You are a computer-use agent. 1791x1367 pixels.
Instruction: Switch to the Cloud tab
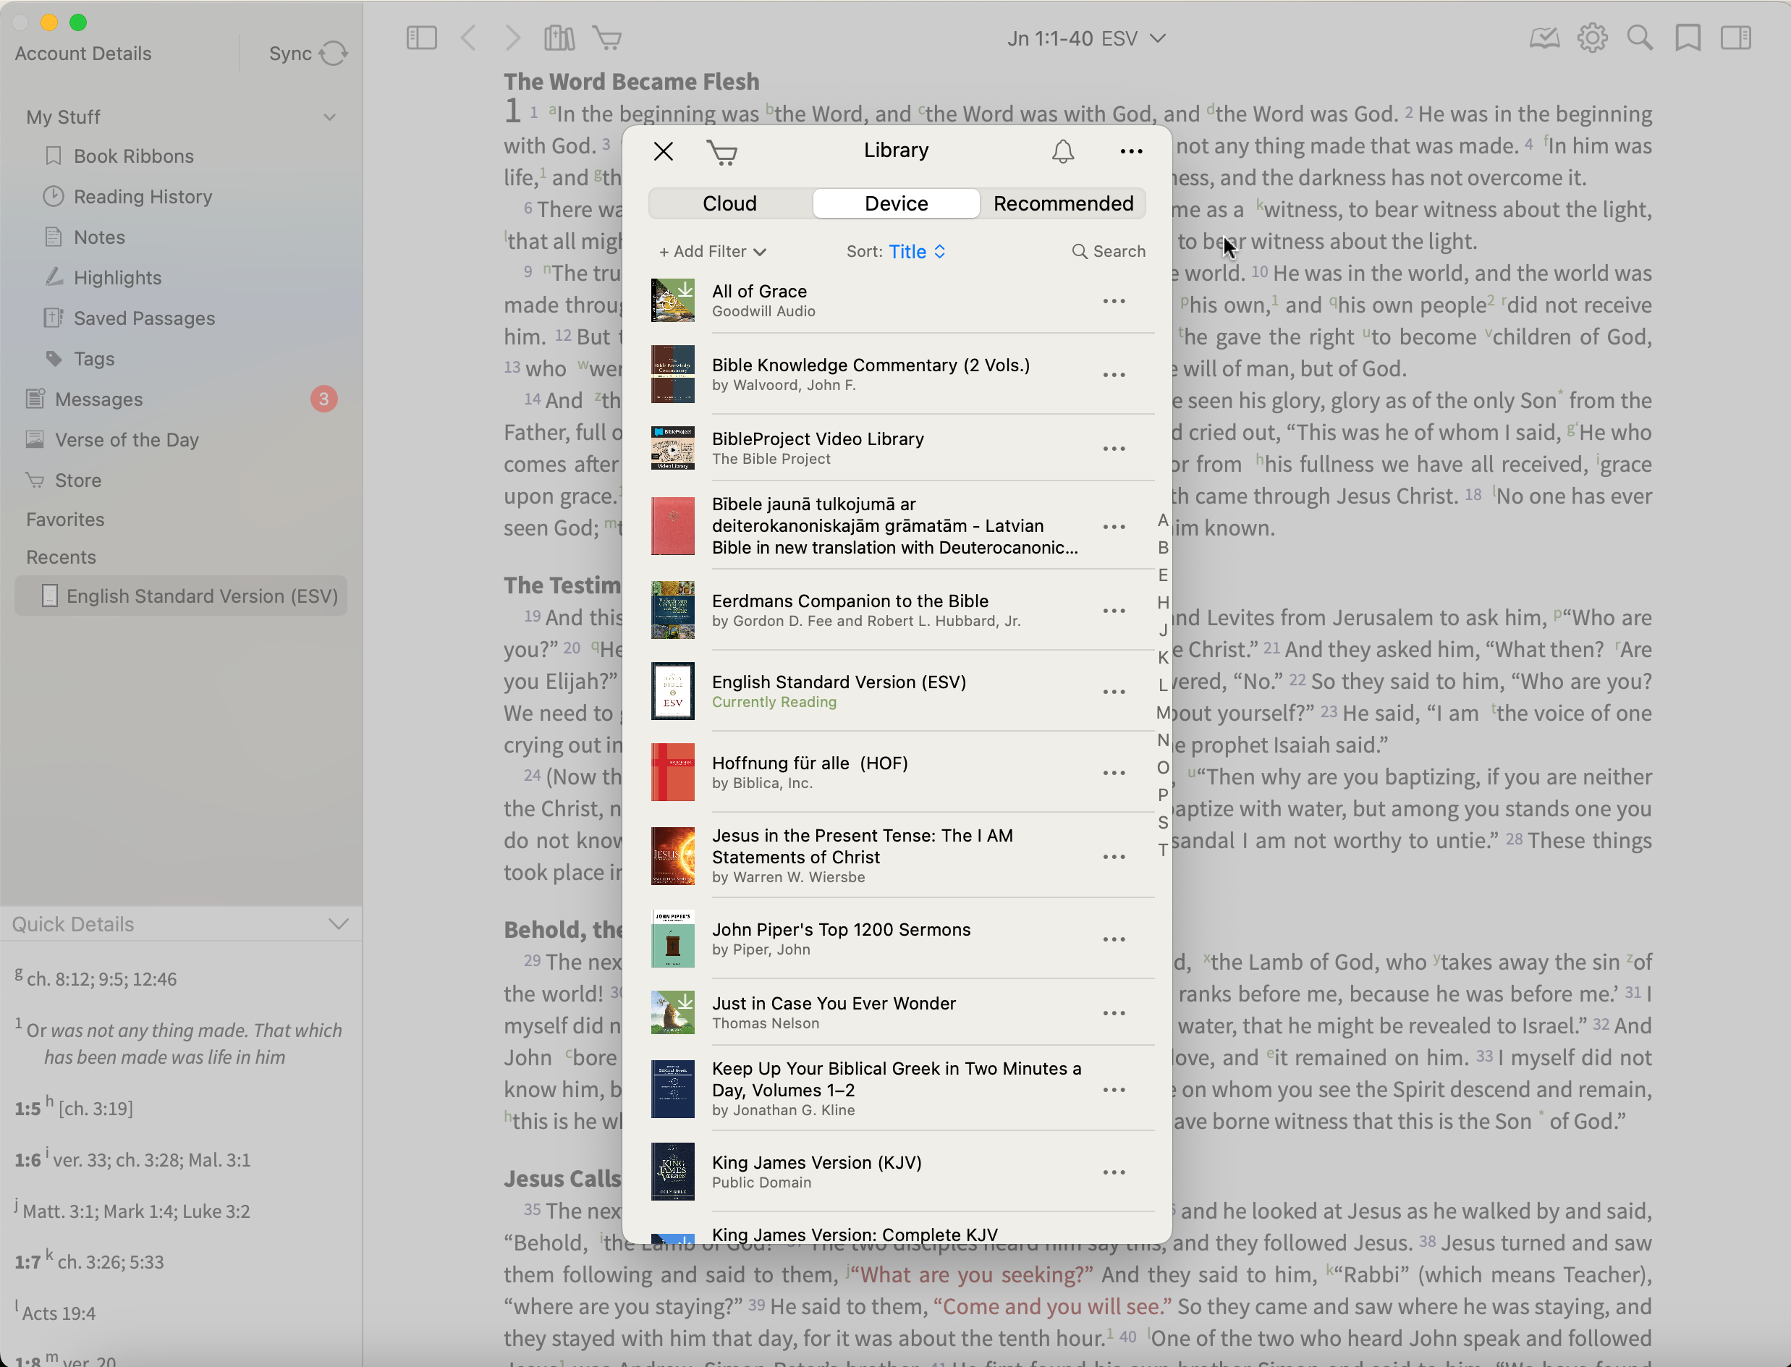pyautogui.click(x=730, y=203)
